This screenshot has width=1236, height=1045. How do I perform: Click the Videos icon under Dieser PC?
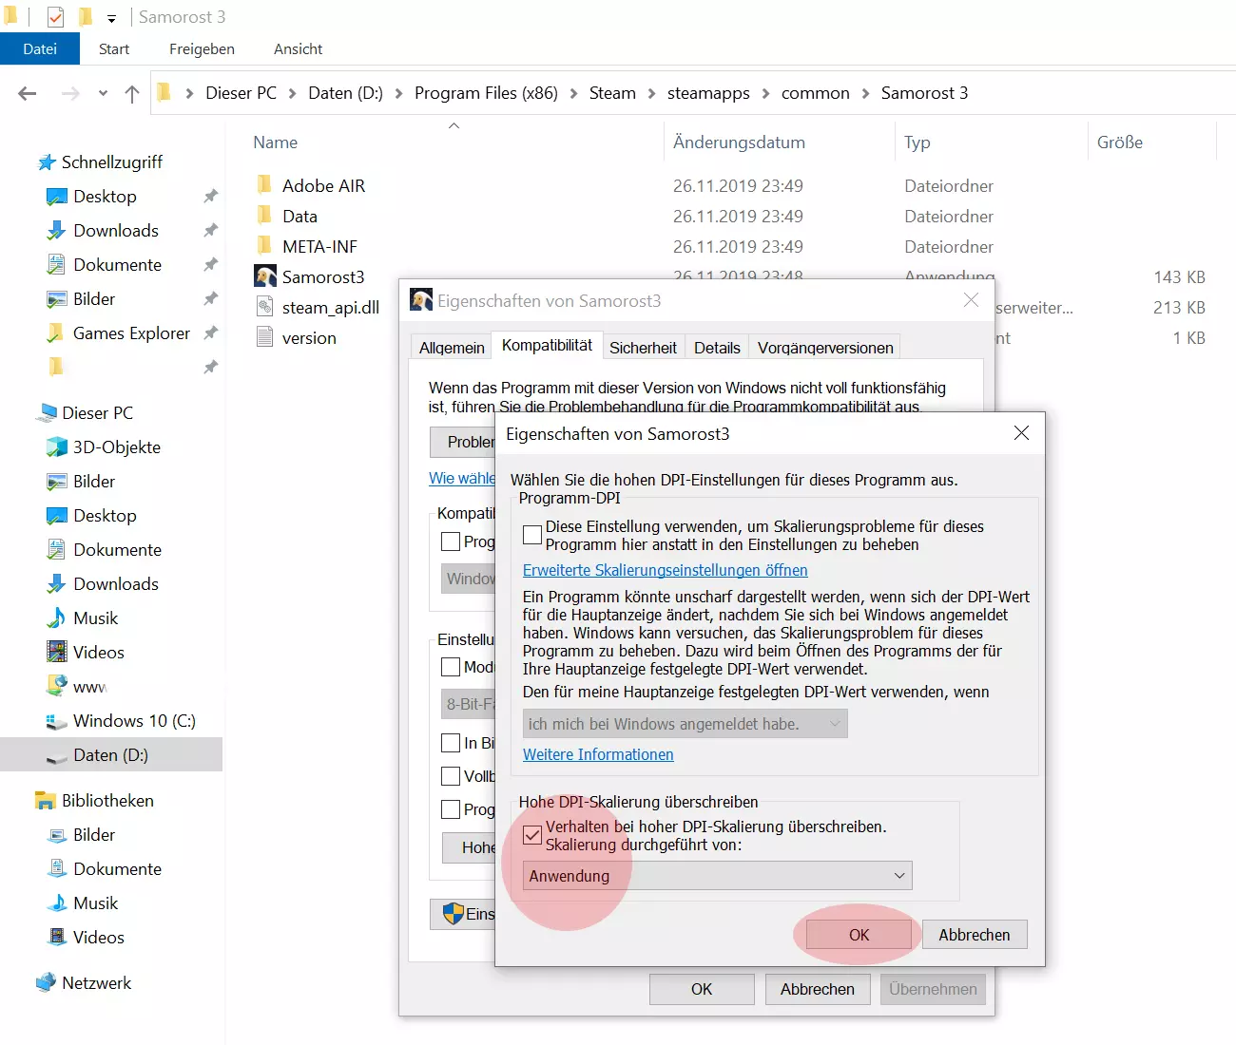coord(57,653)
